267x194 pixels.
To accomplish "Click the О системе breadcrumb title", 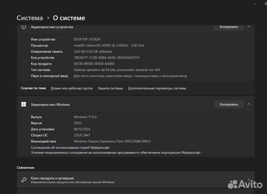I will (x=69, y=18).
